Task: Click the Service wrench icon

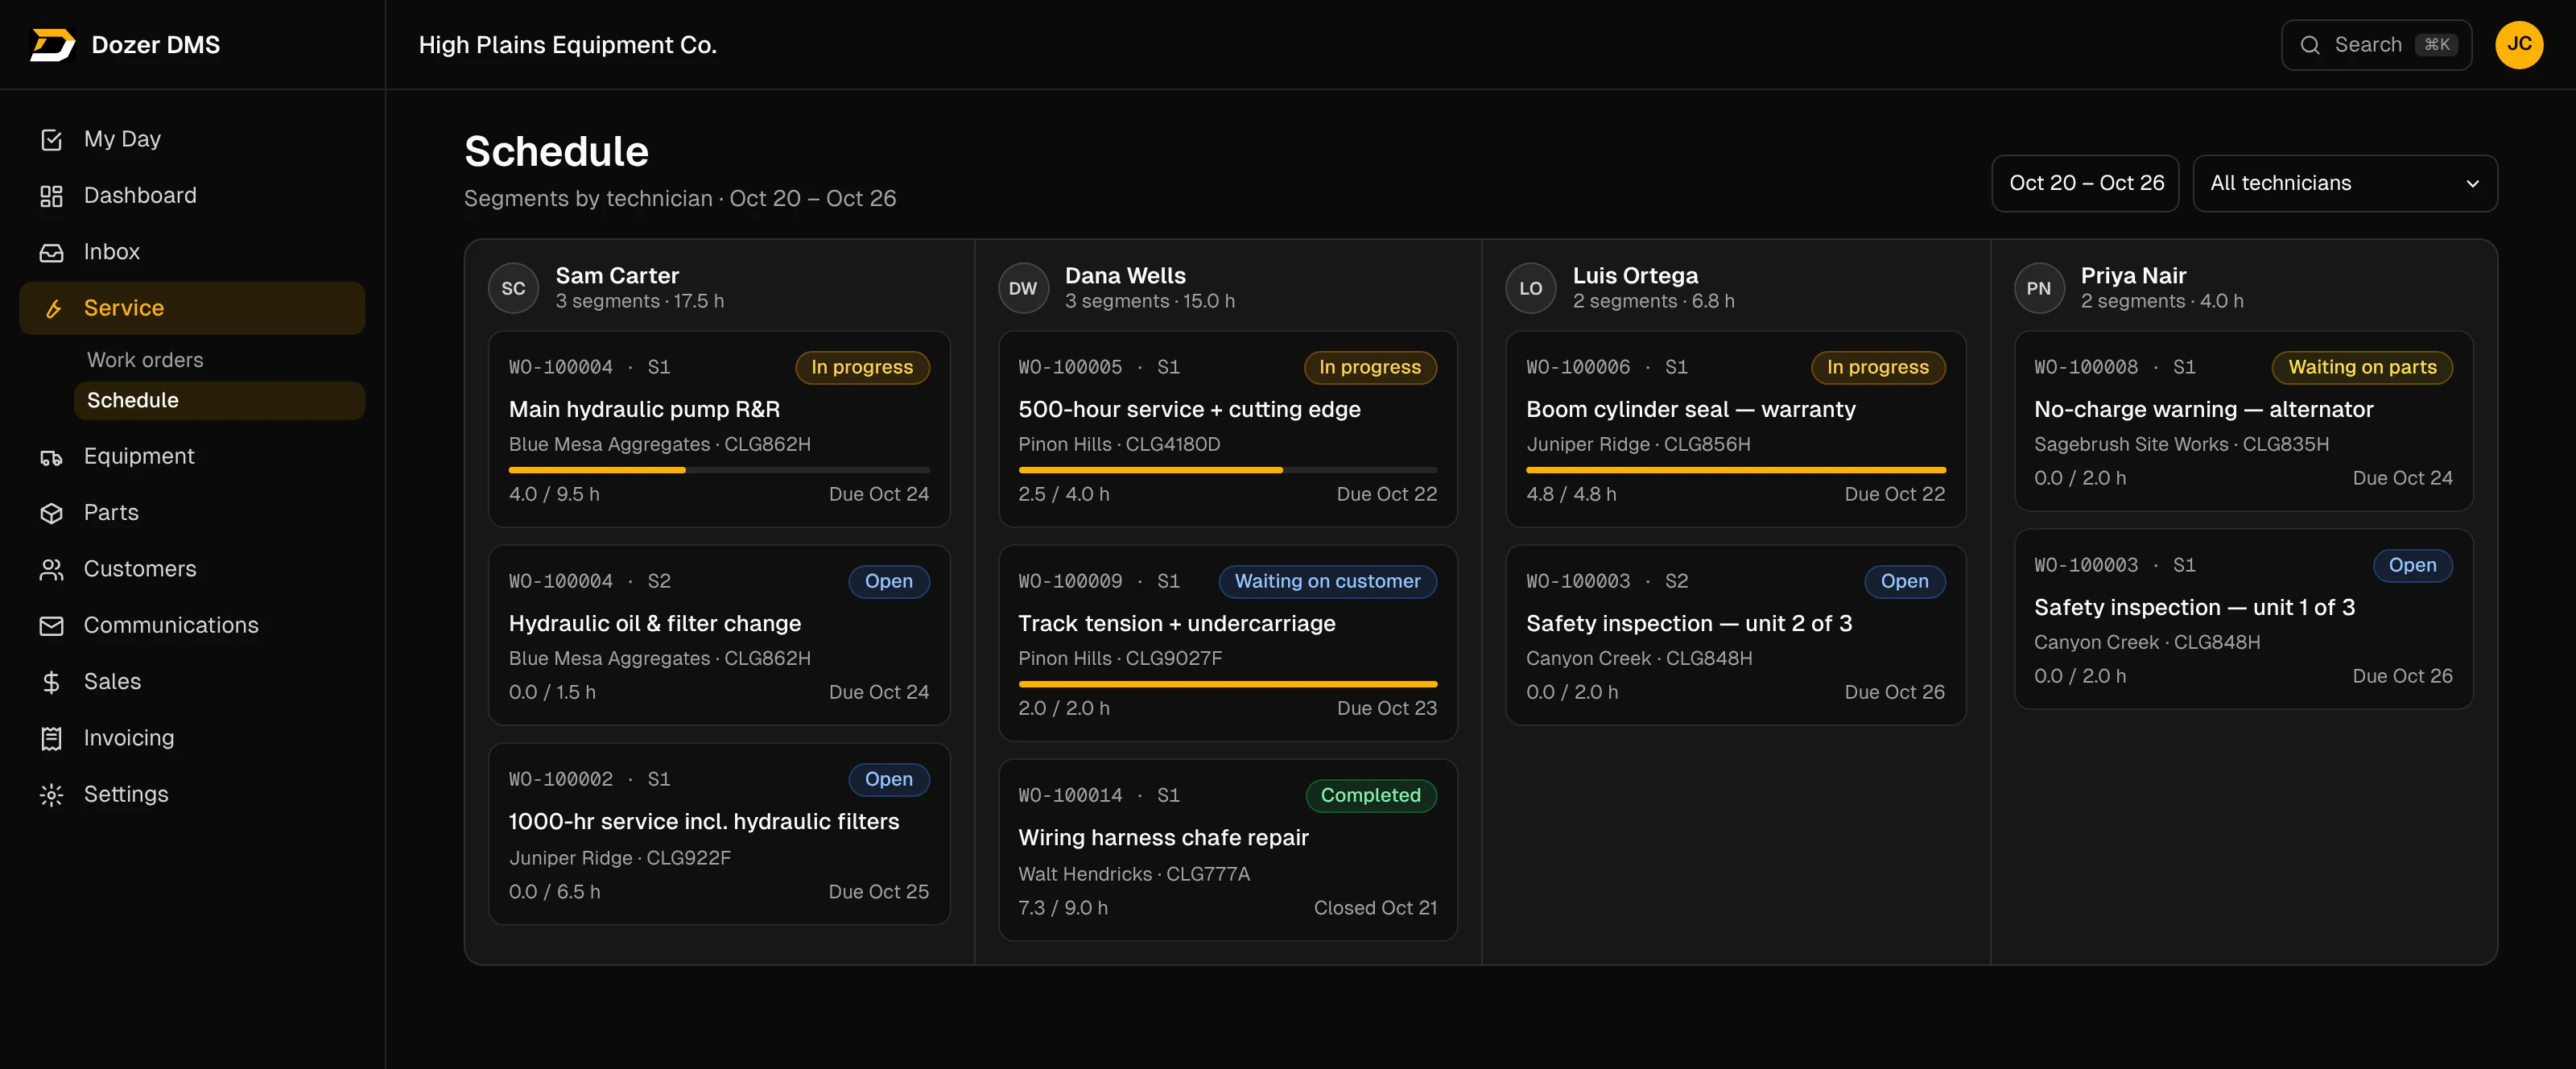Action: tap(53, 309)
